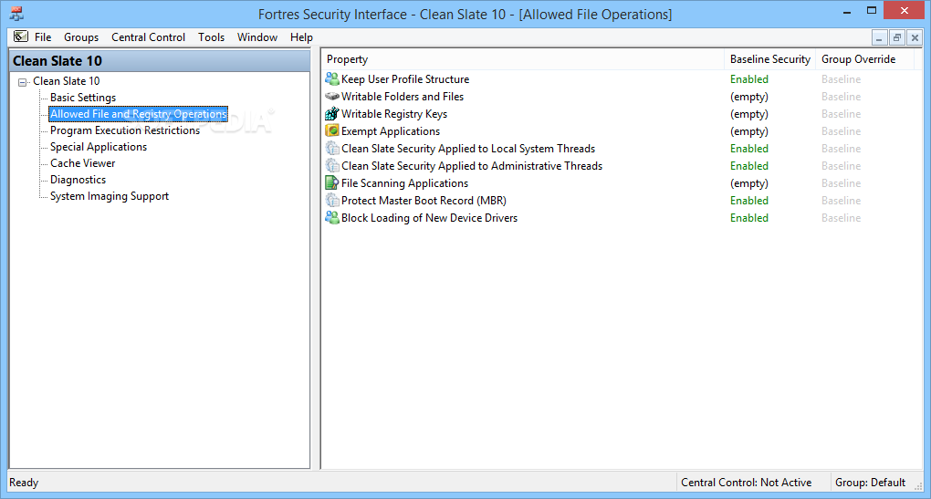Click the Baseline Security column header
The width and height of the screenshot is (931, 499).
[769, 59]
